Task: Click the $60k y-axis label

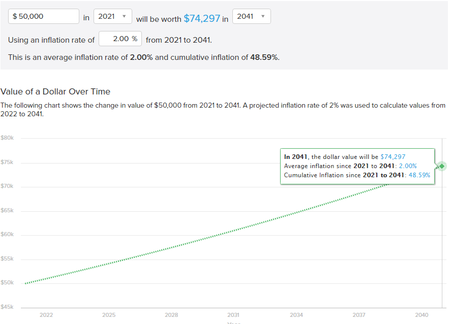Action: point(7,235)
